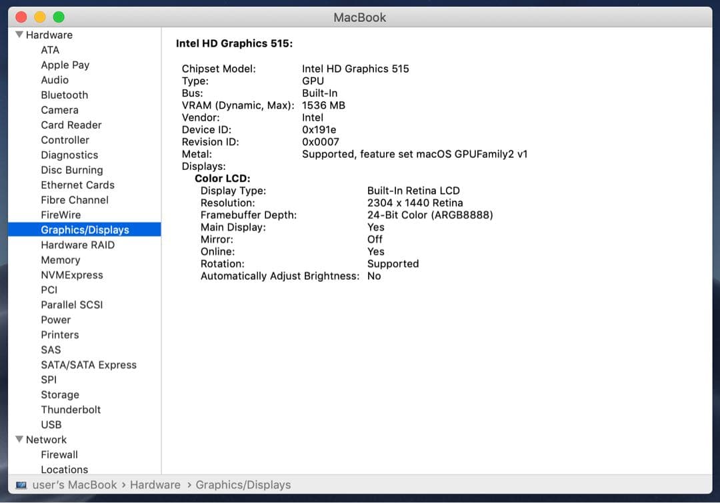
Task: Open SATA/SATA Express in the sidebar
Action: point(88,365)
